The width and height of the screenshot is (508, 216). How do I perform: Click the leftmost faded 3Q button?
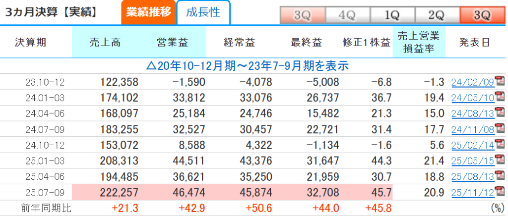(302, 15)
